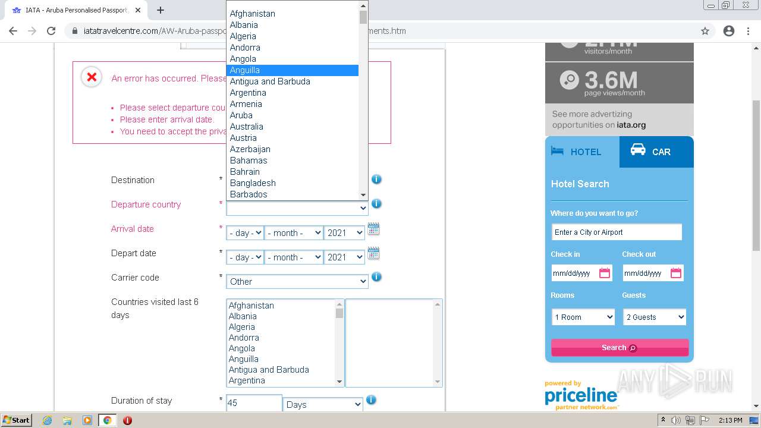Open the media player taskbar icon

point(87,420)
